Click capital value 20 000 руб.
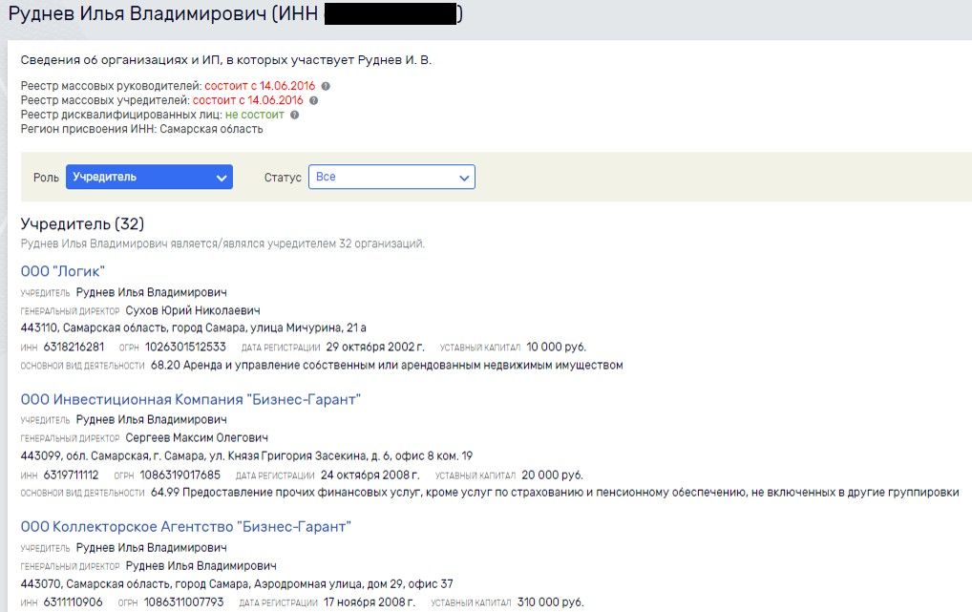The width and height of the screenshot is (972, 612). pos(552,475)
